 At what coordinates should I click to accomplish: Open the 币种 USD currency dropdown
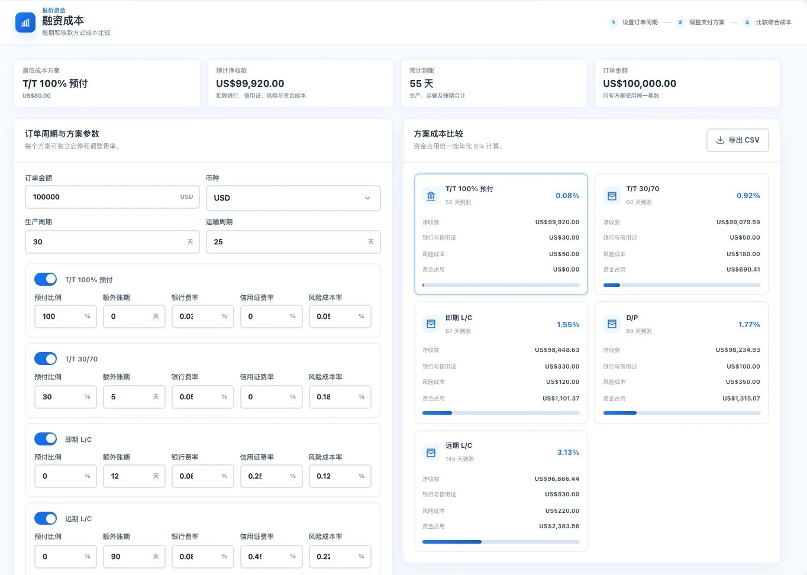tap(293, 198)
